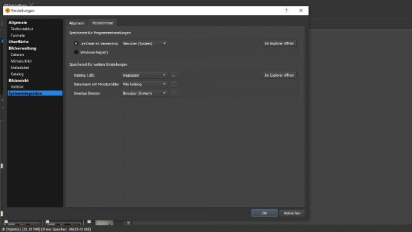
Task: Select Oberfläche in the settings tree
Action: (19, 42)
